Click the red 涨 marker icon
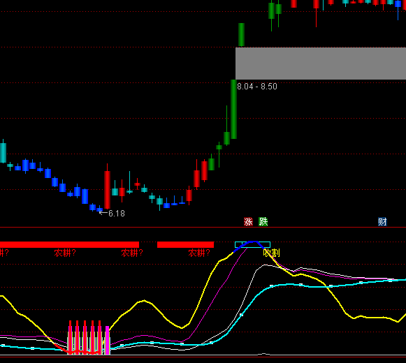 click(x=248, y=222)
